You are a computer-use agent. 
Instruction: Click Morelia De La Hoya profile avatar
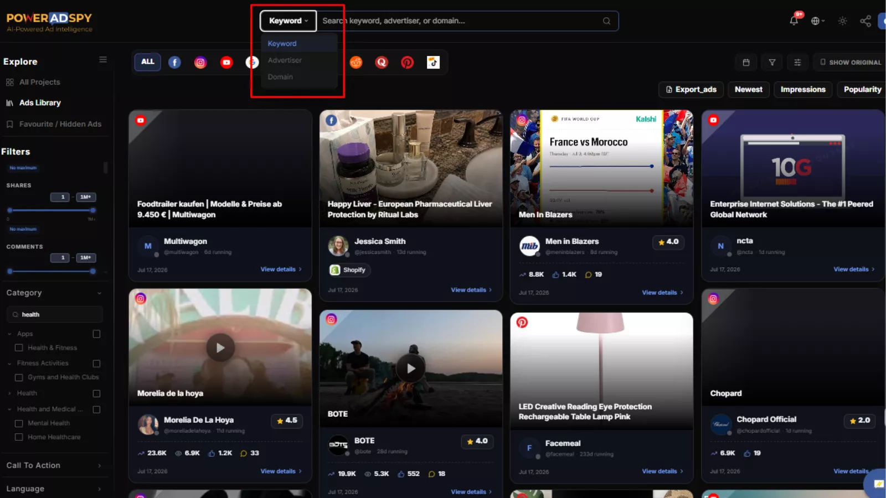[148, 424]
